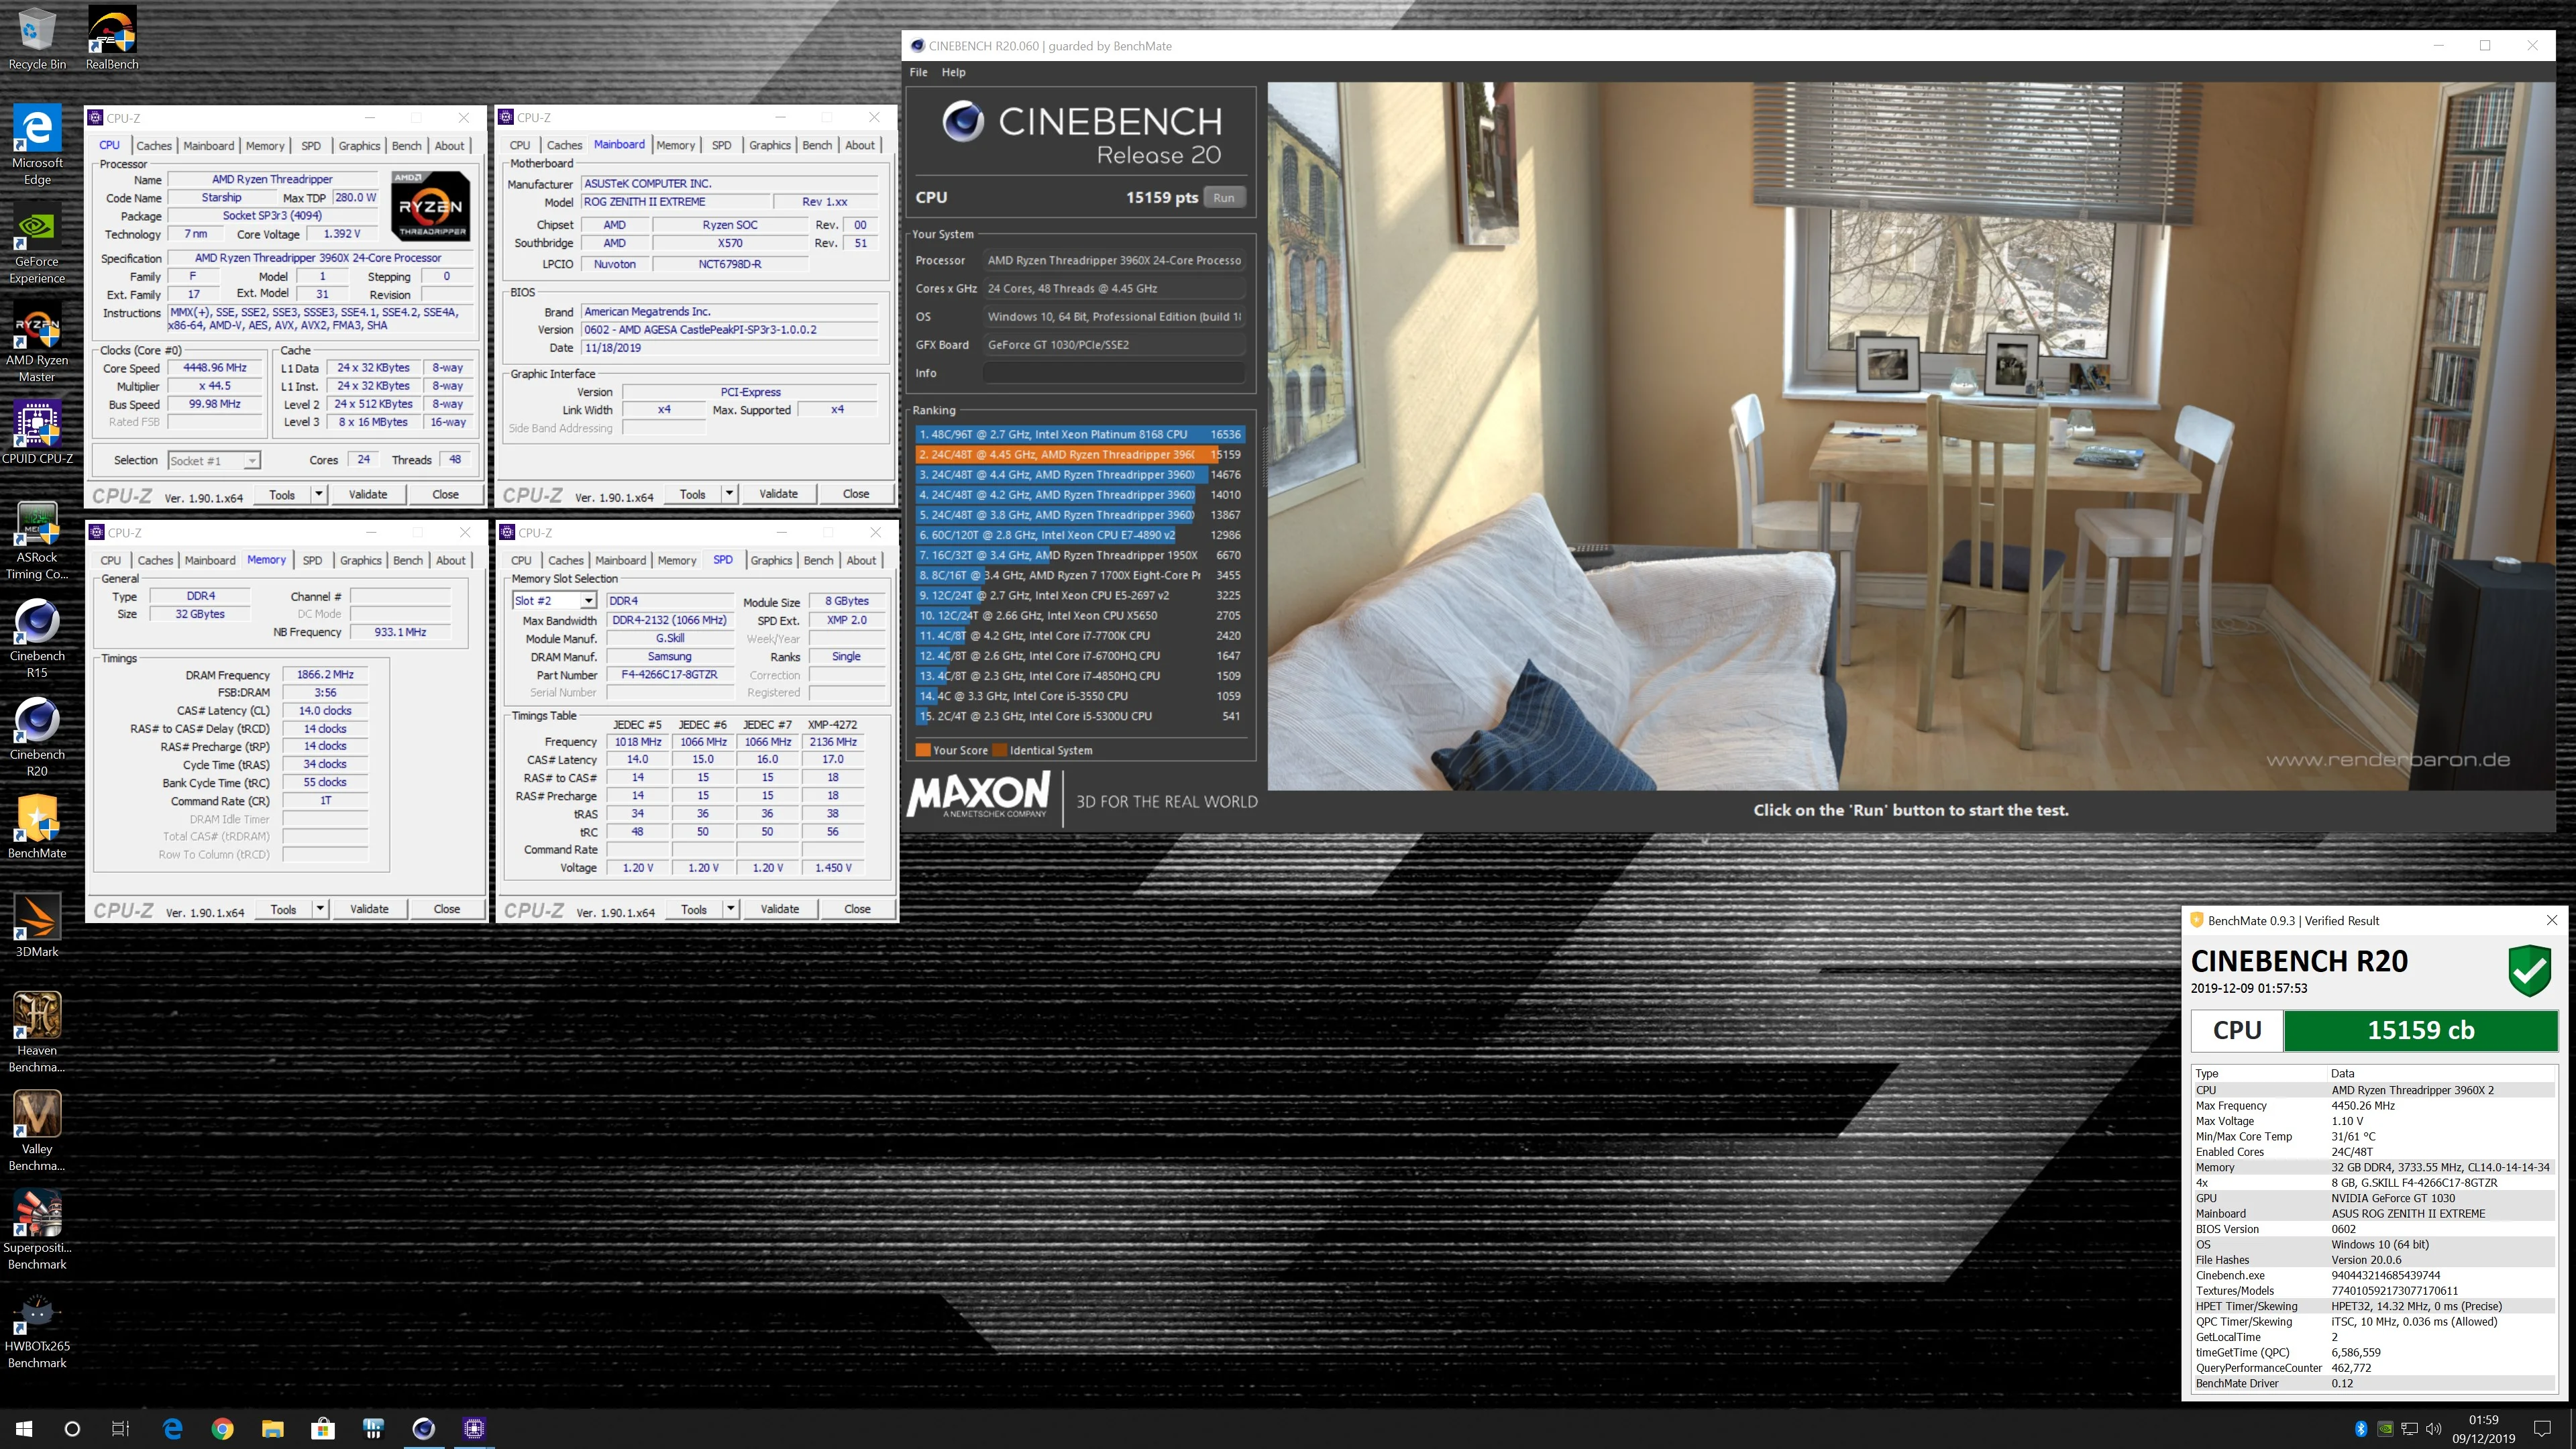Open the Cinebench File menu
The height and width of the screenshot is (1449, 2576).
(918, 72)
